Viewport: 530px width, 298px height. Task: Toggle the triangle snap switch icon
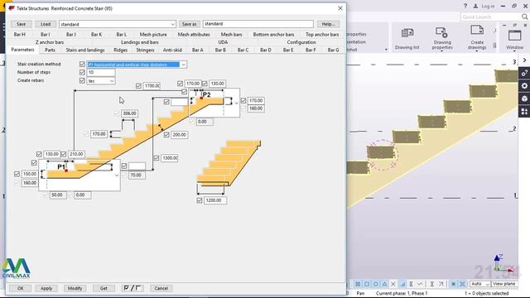(x=384, y=284)
